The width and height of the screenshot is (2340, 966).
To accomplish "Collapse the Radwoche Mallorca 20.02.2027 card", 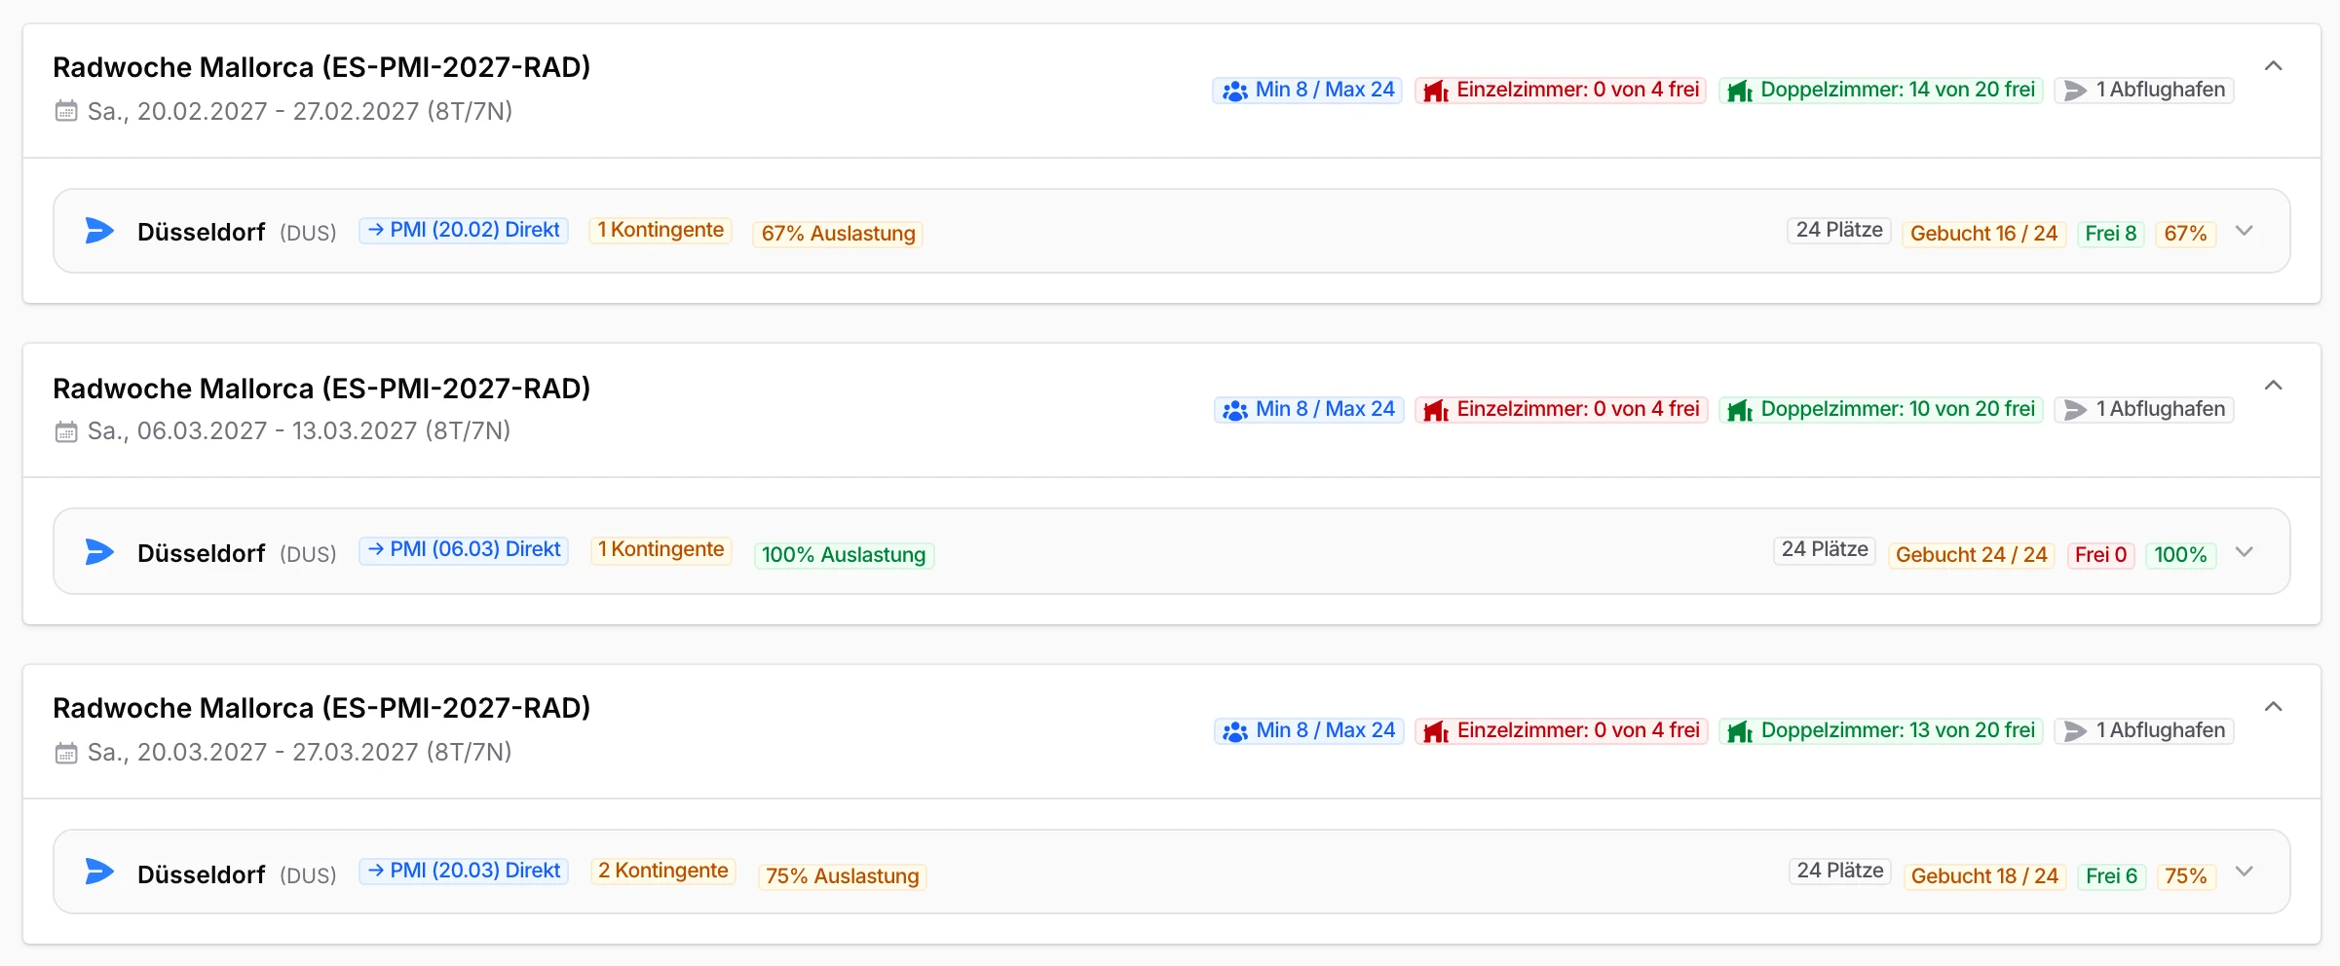I will pyautogui.click(x=2273, y=66).
